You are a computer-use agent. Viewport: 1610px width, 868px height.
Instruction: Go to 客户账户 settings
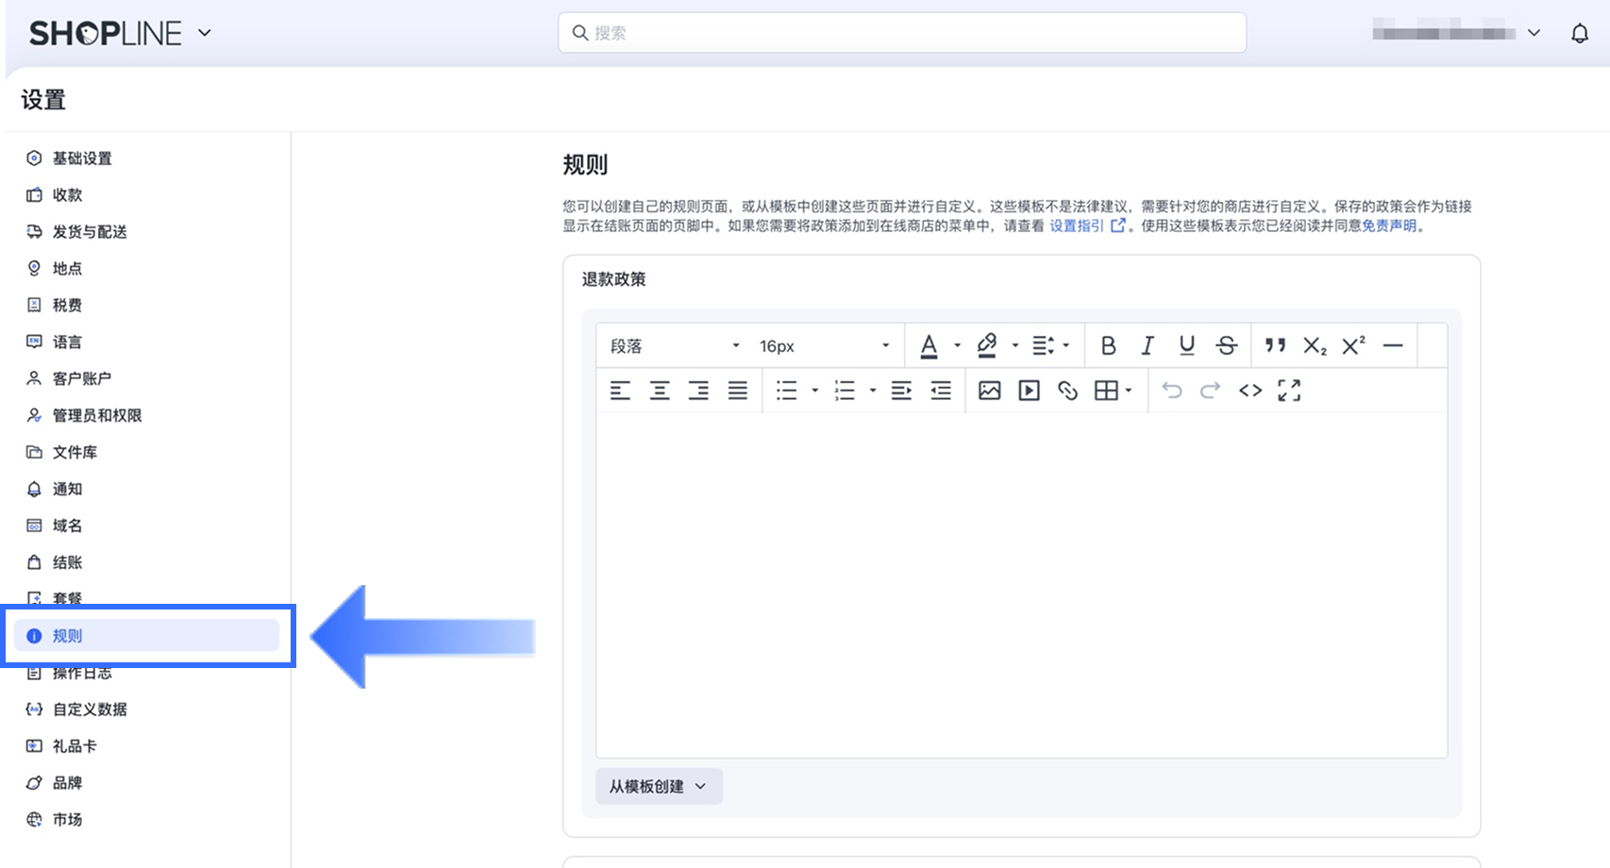pos(82,378)
